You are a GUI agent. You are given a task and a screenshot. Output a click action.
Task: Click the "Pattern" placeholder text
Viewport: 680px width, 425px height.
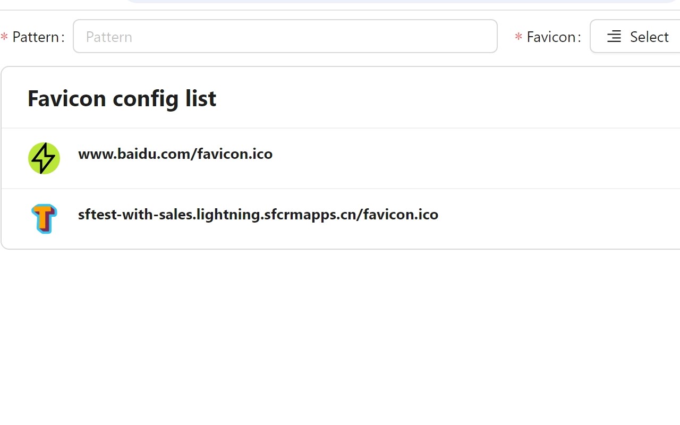click(x=109, y=37)
